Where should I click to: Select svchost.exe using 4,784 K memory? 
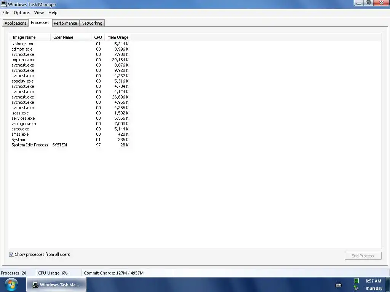(70, 86)
